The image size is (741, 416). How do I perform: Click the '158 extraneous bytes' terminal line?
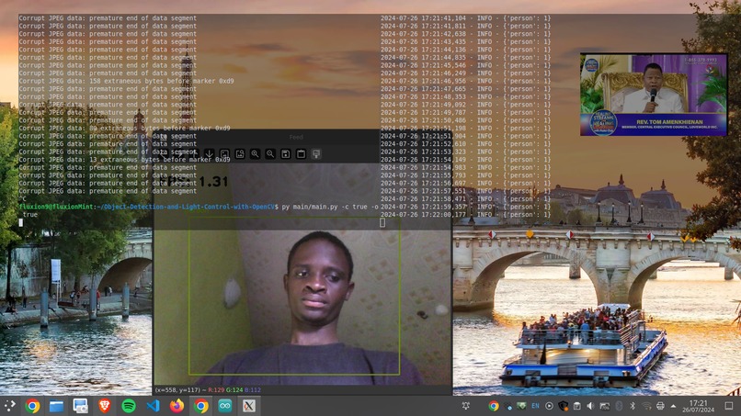pos(126,81)
